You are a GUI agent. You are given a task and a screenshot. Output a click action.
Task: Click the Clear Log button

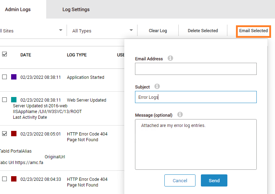[158, 31]
